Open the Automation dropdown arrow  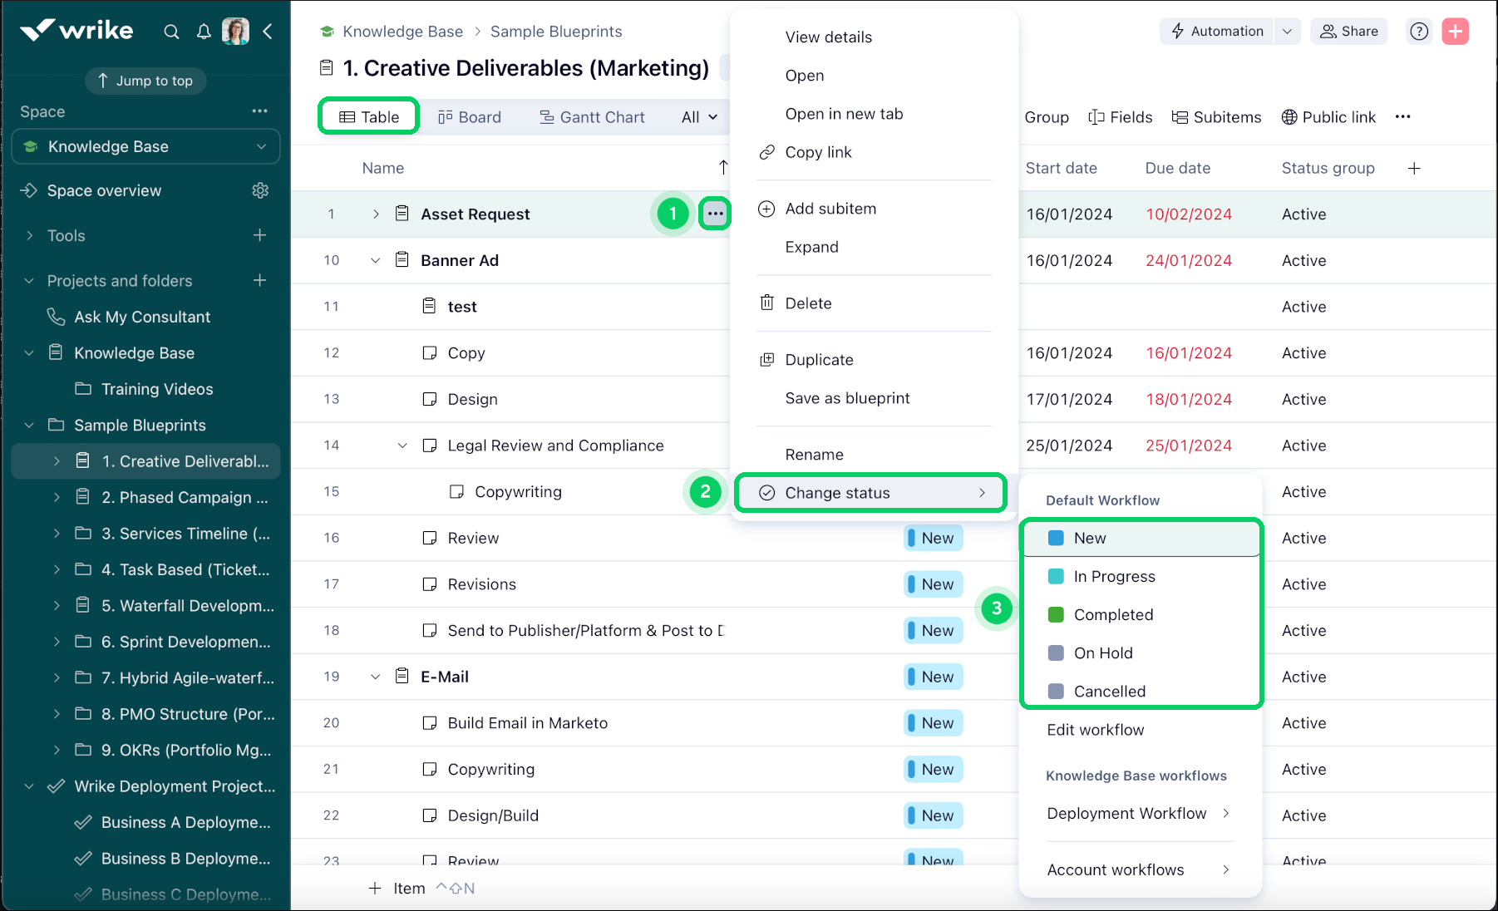1287,32
